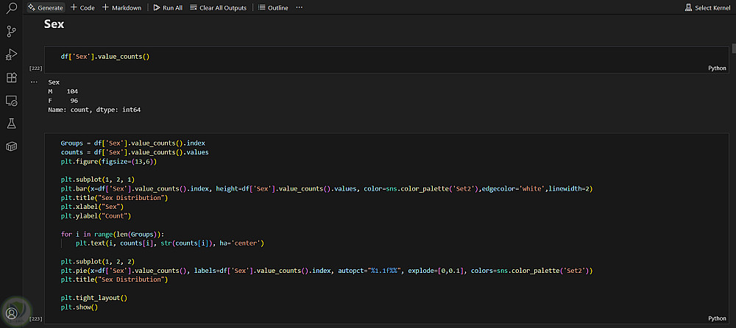Toggle the Outline panel
The width and height of the screenshot is (736, 328).
tap(274, 7)
